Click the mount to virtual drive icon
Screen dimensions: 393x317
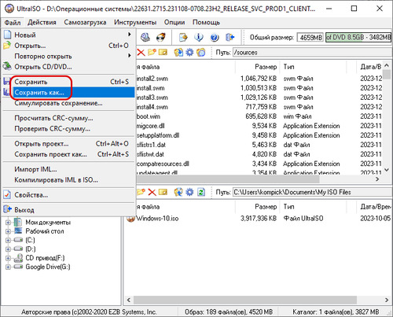pos(145,38)
